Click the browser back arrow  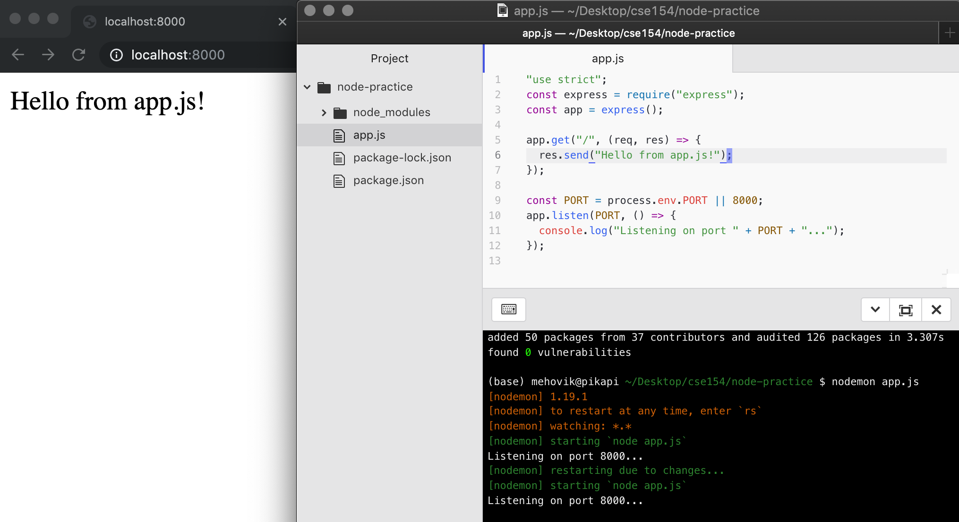click(17, 55)
